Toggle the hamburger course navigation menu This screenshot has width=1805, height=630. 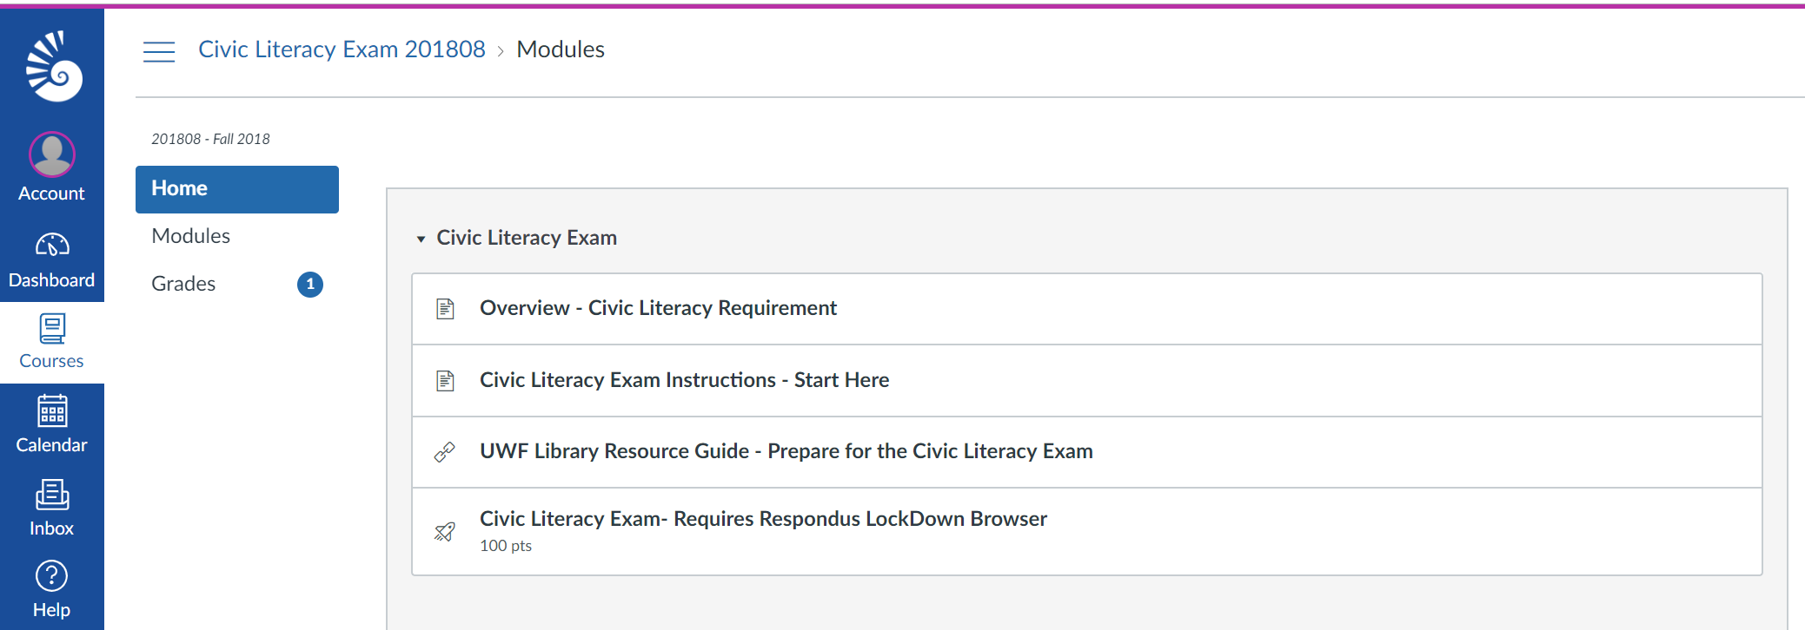(159, 52)
